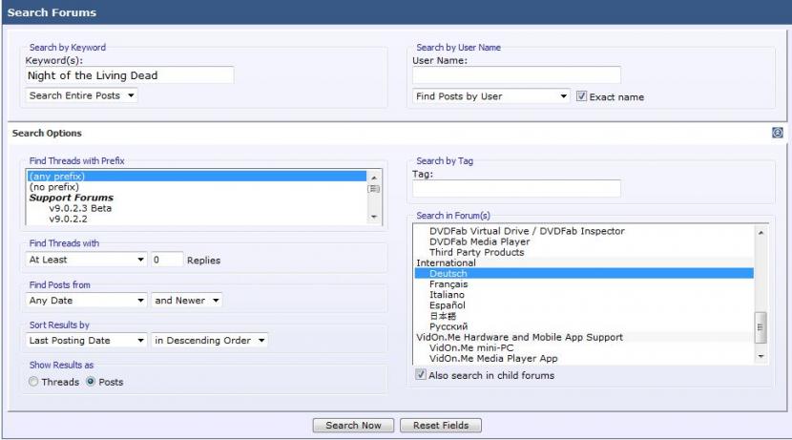792x440 pixels.
Task: Select the Threads radio button
Action: pos(33,382)
